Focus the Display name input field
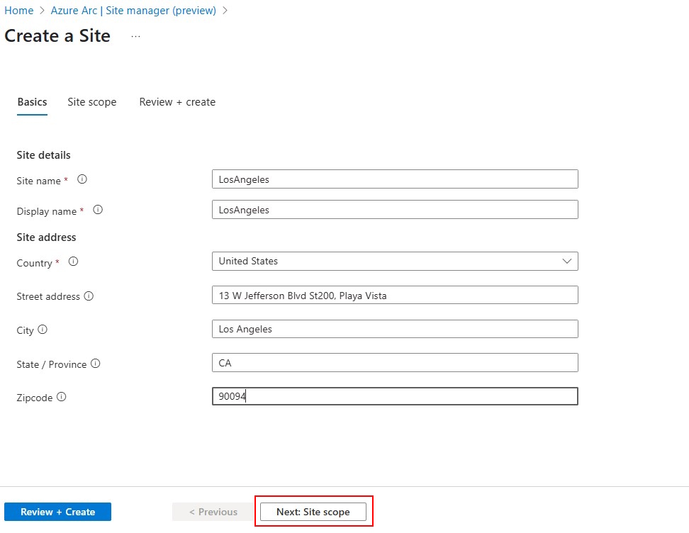This screenshot has height=533, width=689. tap(395, 210)
